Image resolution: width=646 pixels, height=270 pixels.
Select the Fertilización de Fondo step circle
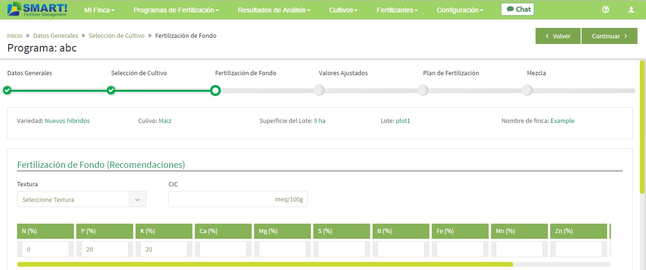click(215, 90)
